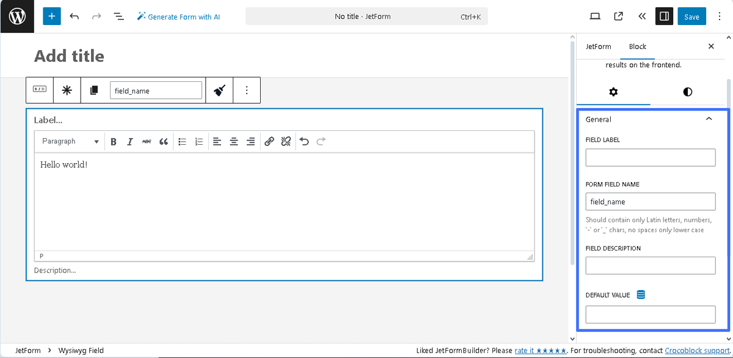Apply a numbered list in the editor
The height and width of the screenshot is (358, 733).
[x=199, y=141]
